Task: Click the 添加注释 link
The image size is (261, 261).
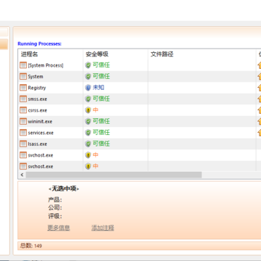Action: coord(103,228)
